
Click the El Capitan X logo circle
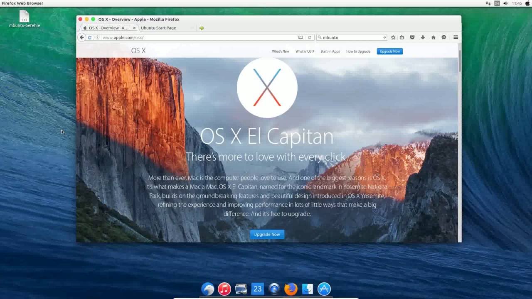267,88
